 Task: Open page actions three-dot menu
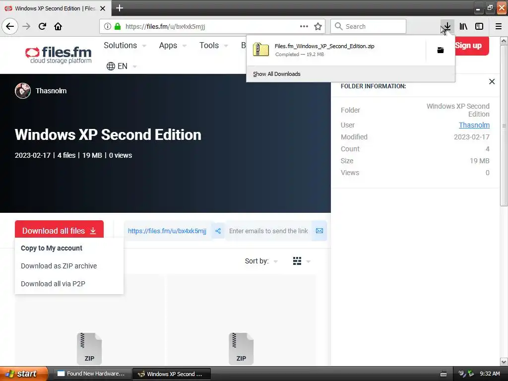(304, 26)
